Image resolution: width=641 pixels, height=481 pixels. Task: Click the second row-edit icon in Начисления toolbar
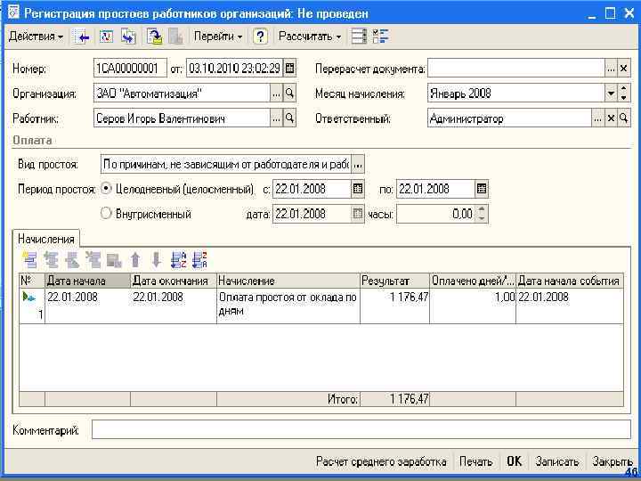click(x=51, y=260)
